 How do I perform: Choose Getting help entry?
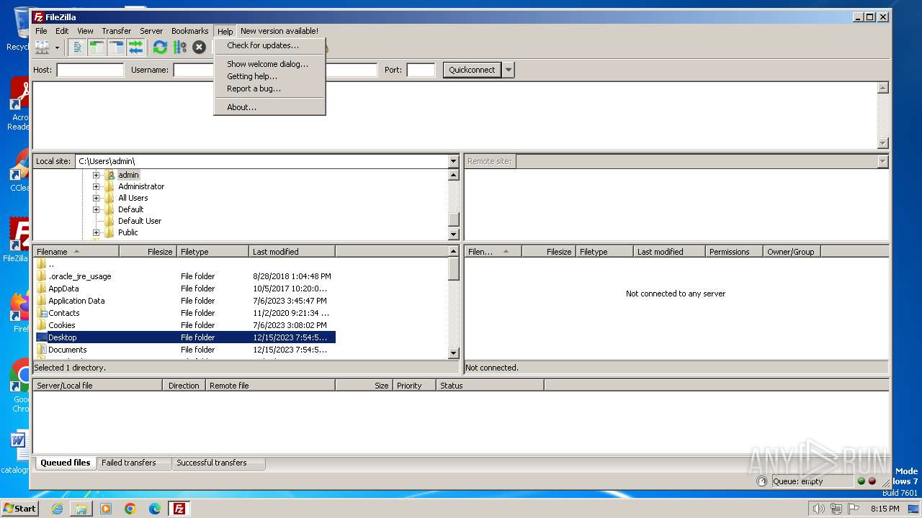pos(270,76)
